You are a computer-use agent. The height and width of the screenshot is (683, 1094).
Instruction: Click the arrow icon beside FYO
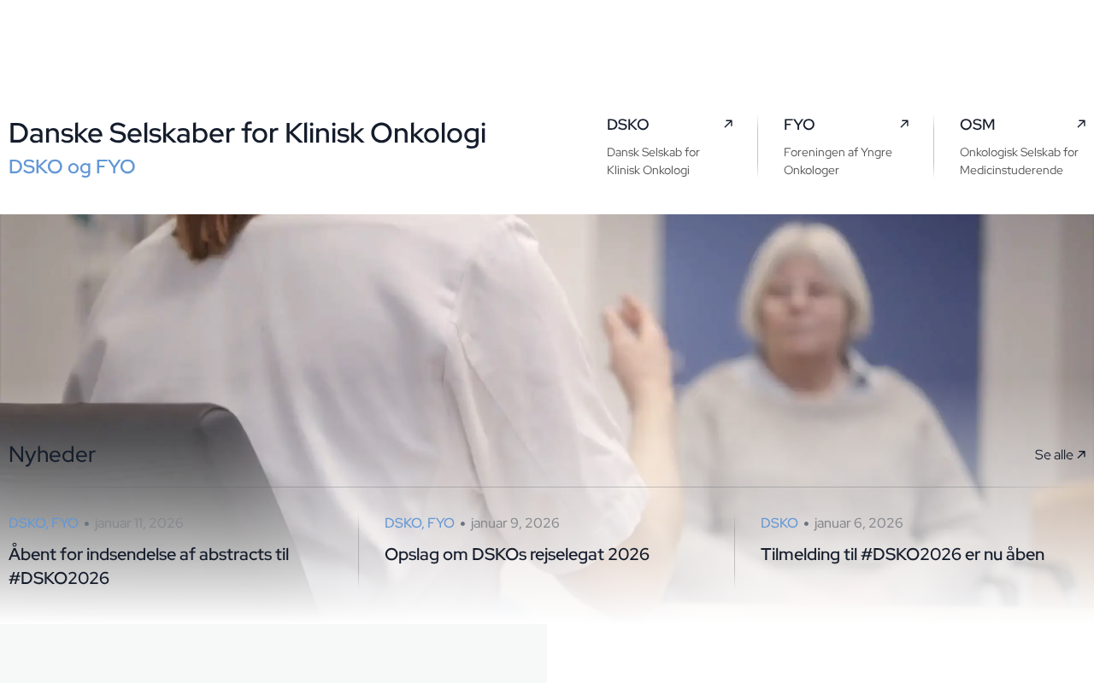click(x=904, y=124)
